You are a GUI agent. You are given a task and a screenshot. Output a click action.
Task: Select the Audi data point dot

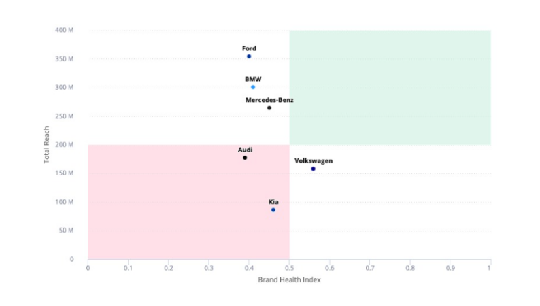click(245, 158)
